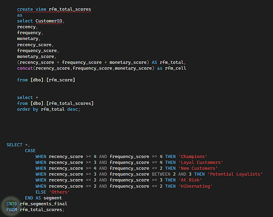
Task: Click the segment alias after END AS
Action: (53, 198)
